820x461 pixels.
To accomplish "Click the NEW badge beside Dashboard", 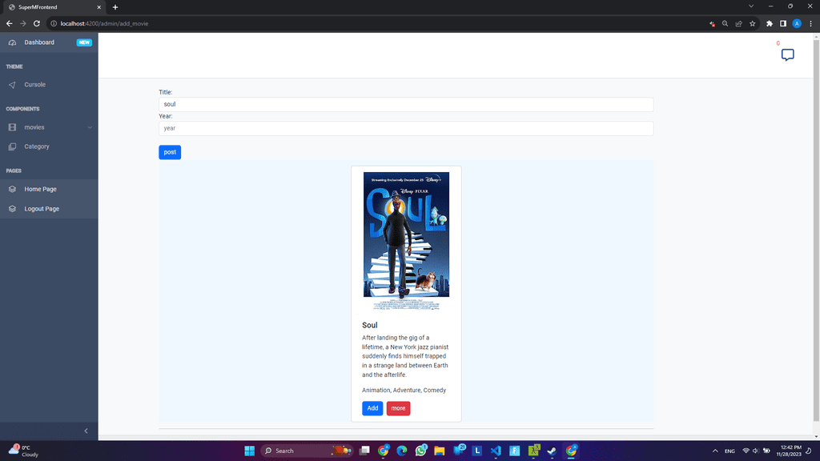I will (84, 42).
